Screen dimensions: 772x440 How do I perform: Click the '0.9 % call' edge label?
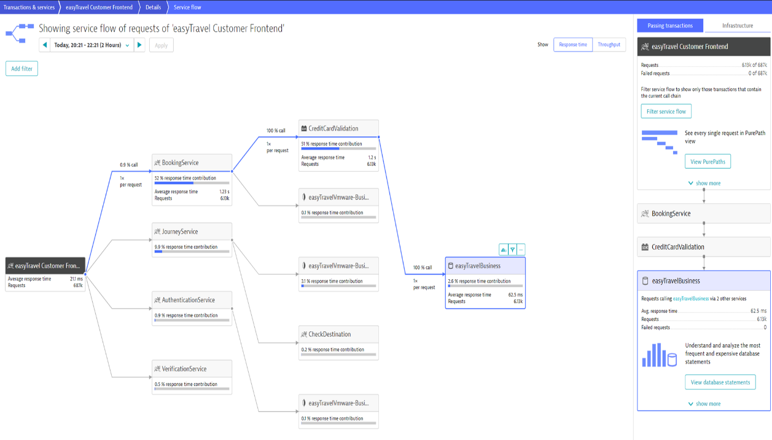pos(129,164)
